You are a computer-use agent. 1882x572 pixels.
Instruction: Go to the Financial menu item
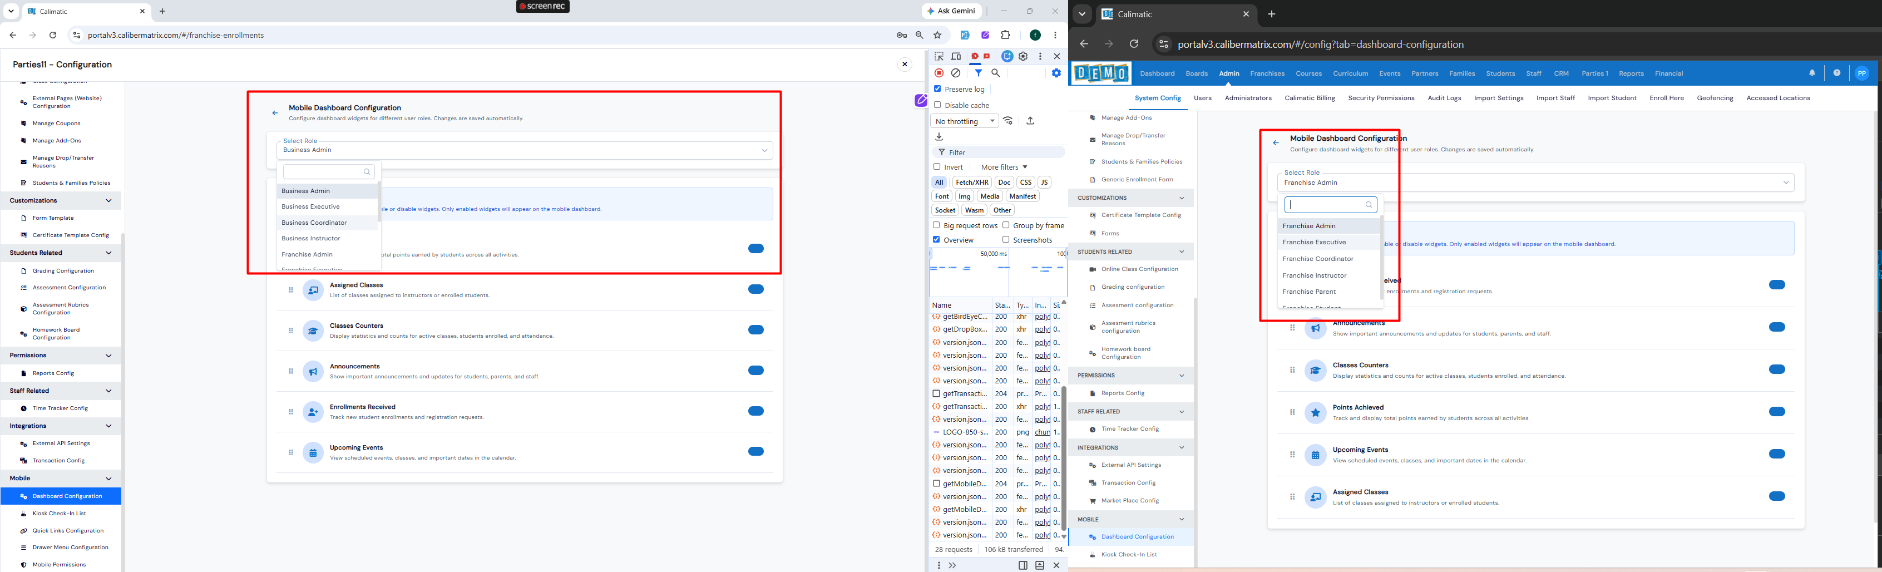pos(1669,74)
